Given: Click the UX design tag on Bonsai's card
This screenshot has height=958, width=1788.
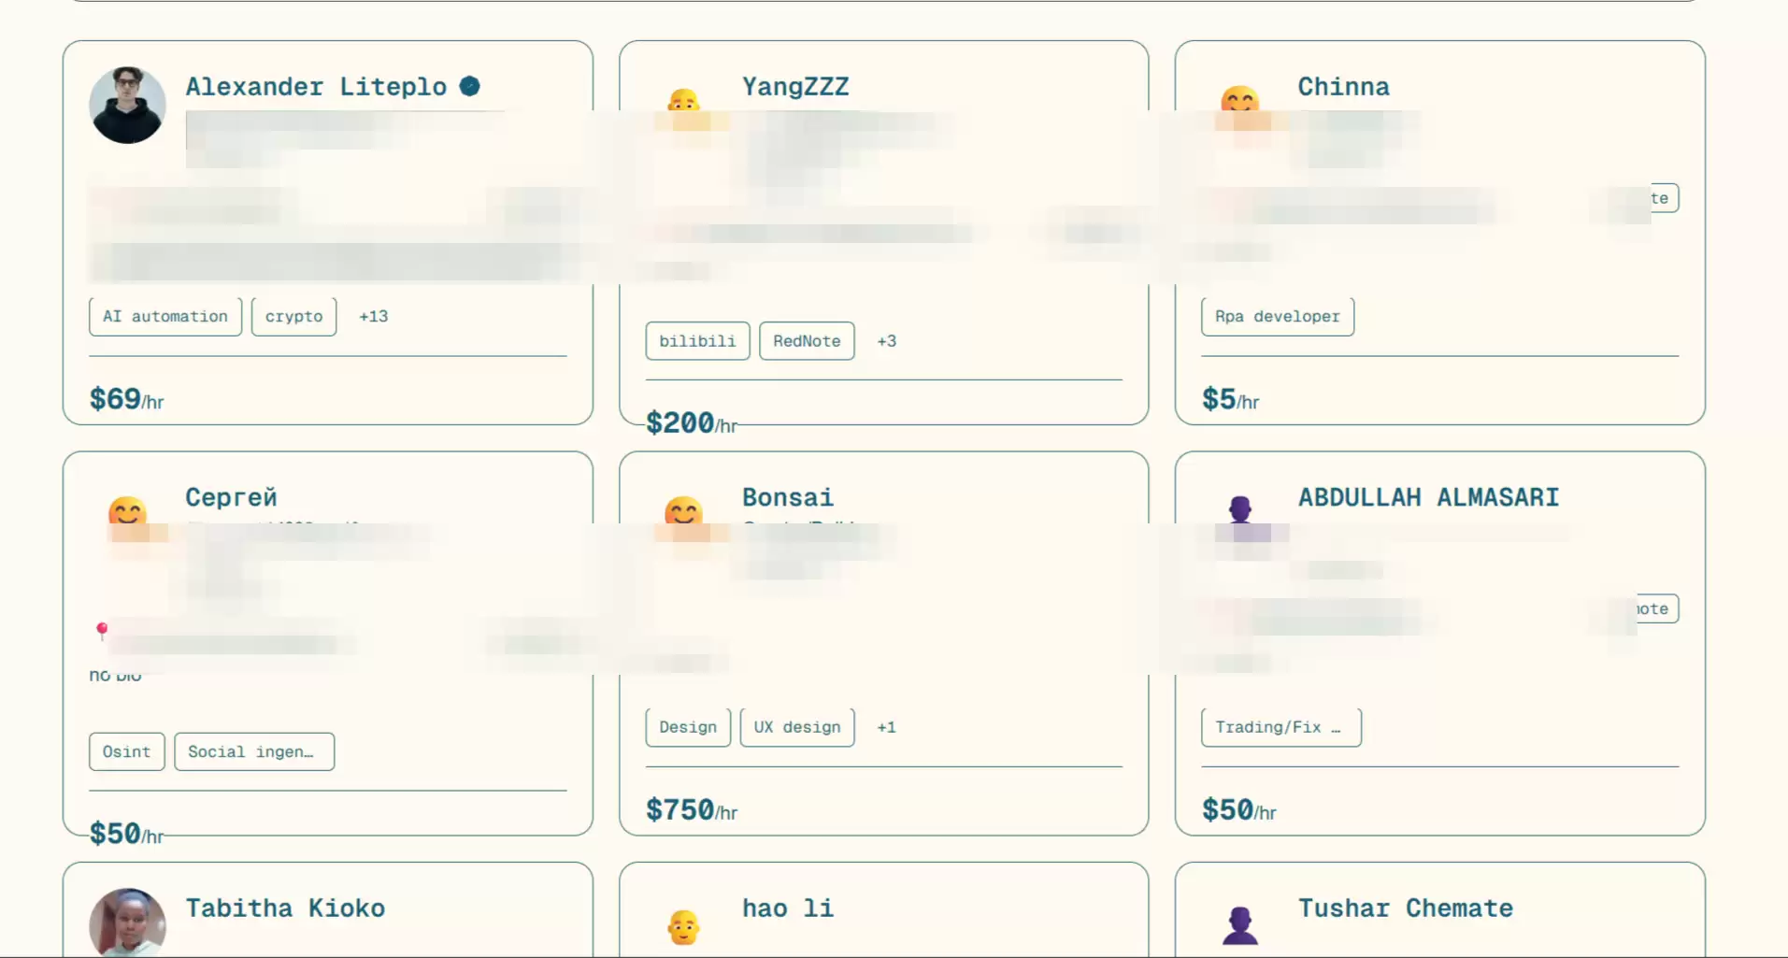Looking at the screenshot, I should click(x=796, y=727).
